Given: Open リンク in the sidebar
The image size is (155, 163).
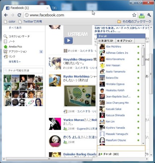Looking at the screenshot, I should (9, 57).
